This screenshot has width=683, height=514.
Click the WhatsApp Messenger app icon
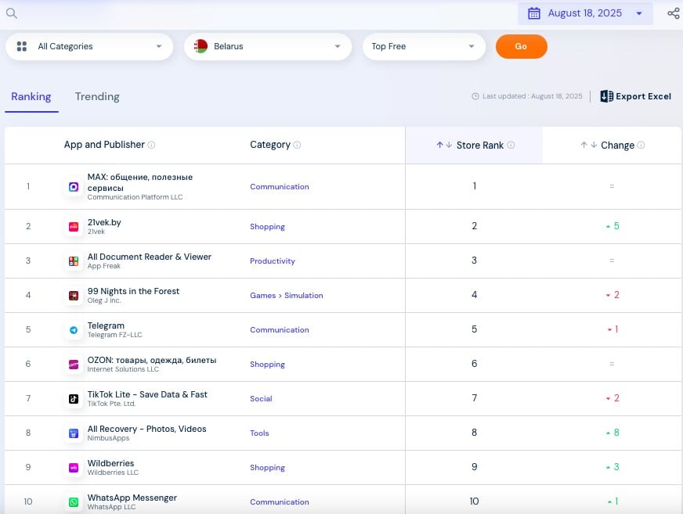click(74, 501)
